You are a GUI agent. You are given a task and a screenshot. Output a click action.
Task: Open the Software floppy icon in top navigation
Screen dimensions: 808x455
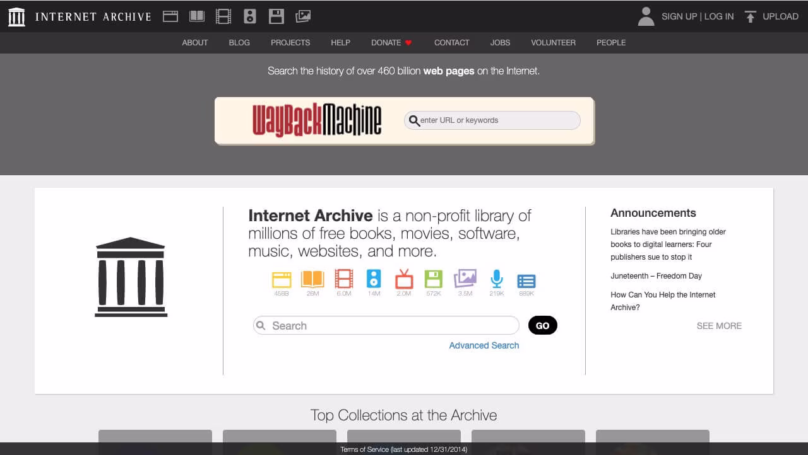point(276,16)
